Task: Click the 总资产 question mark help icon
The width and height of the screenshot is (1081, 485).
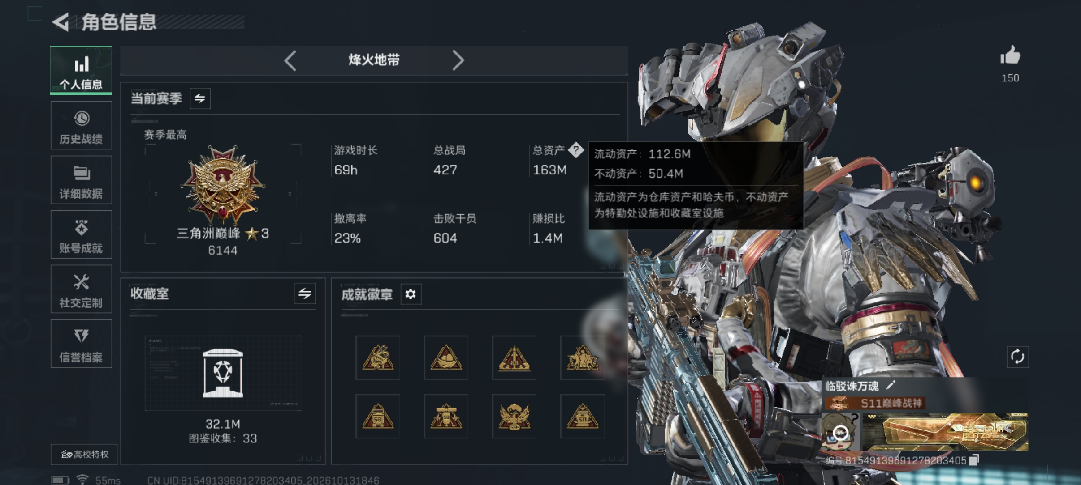Action: (576, 150)
